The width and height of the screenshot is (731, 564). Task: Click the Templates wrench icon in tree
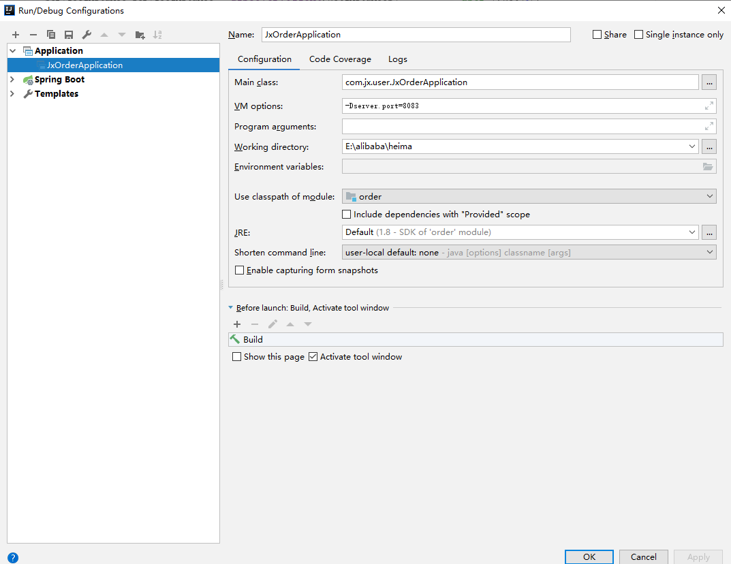(x=28, y=94)
